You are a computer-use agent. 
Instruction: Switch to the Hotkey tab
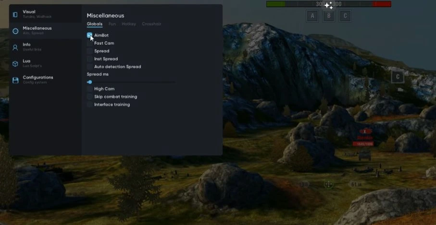tap(129, 24)
